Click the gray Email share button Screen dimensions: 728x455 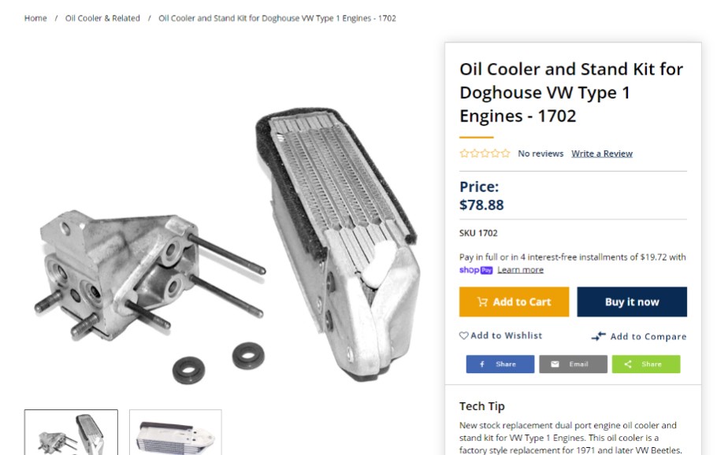point(573,364)
